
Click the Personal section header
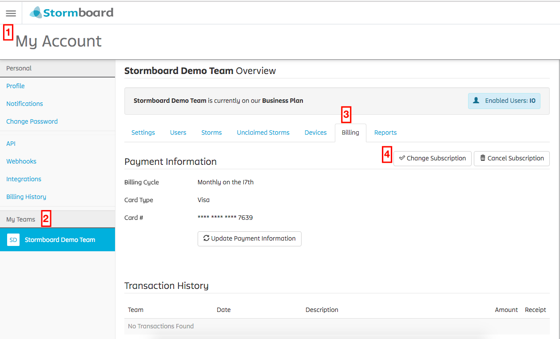click(57, 68)
